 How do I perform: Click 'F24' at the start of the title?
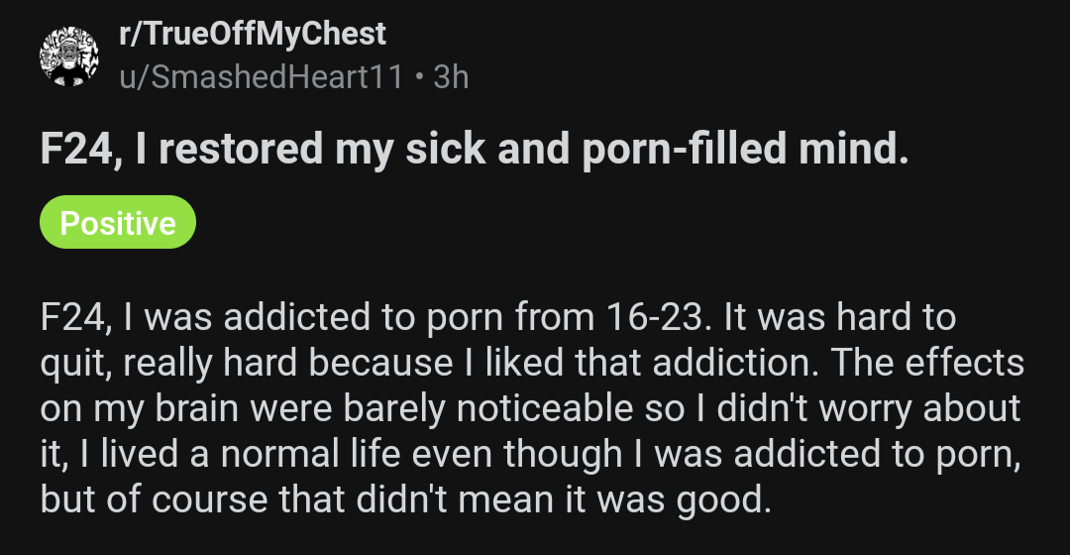click(x=76, y=150)
